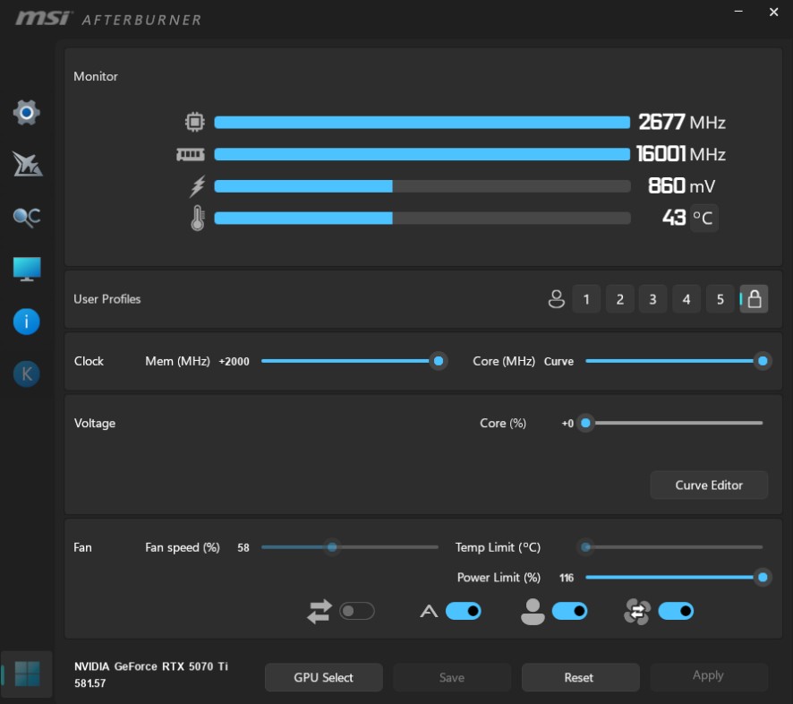
Task: Switch to user profile 5
Action: [x=720, y=298]
